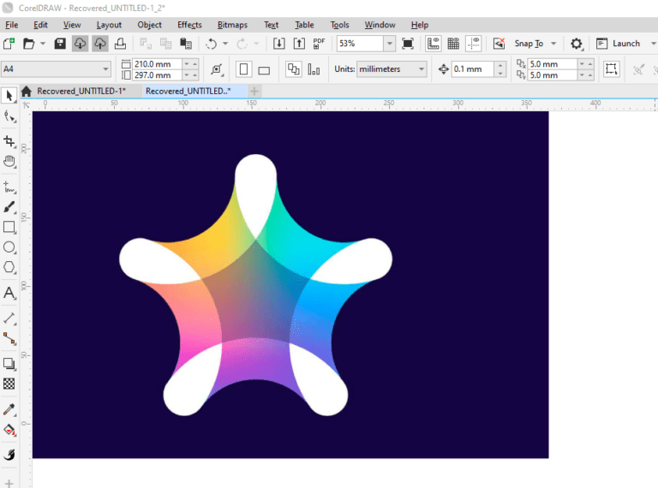Viewport: 658px width, 488px height.
Task: Open the Units millimeters dropdown
Action: pos(420,69)
